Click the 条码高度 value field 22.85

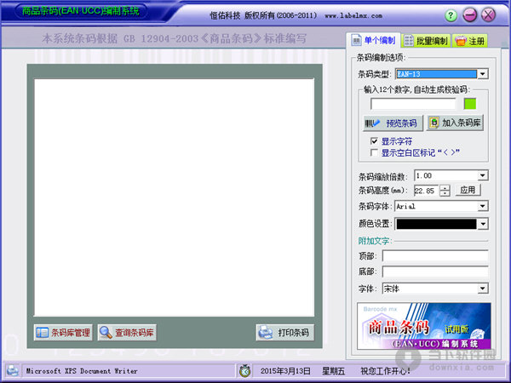pyautogui.click(x=427, y=191)
